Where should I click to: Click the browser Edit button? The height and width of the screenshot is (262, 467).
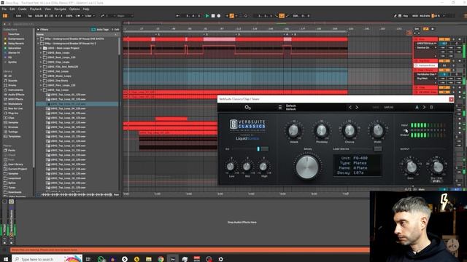point(115,29)
